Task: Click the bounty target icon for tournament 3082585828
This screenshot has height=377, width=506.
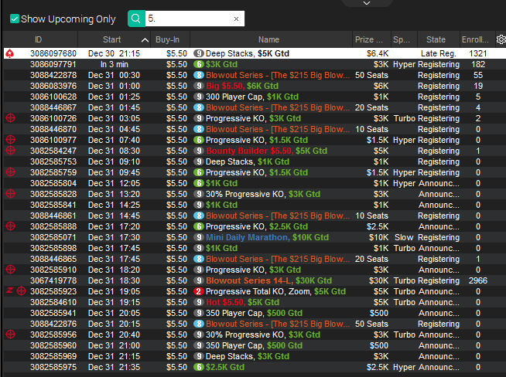Action: tap(10, 194)
